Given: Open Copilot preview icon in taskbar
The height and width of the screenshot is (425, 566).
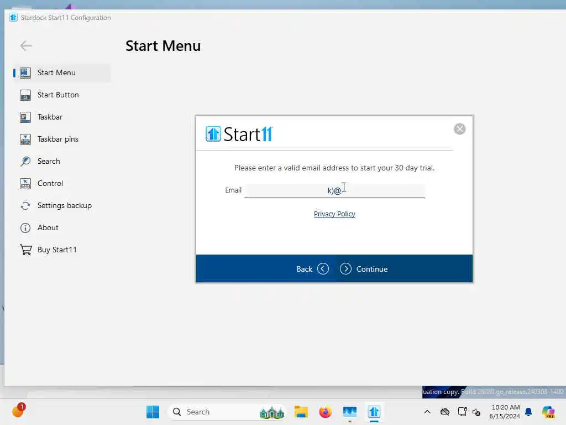Looking at the screenshot, I should tap(548, 412).
